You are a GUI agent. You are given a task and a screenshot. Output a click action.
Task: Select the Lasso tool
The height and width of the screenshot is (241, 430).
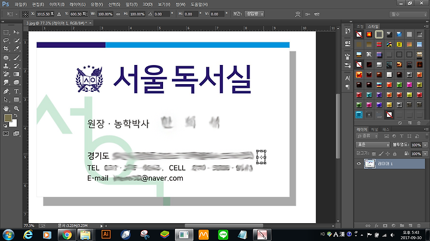(6, 41)
